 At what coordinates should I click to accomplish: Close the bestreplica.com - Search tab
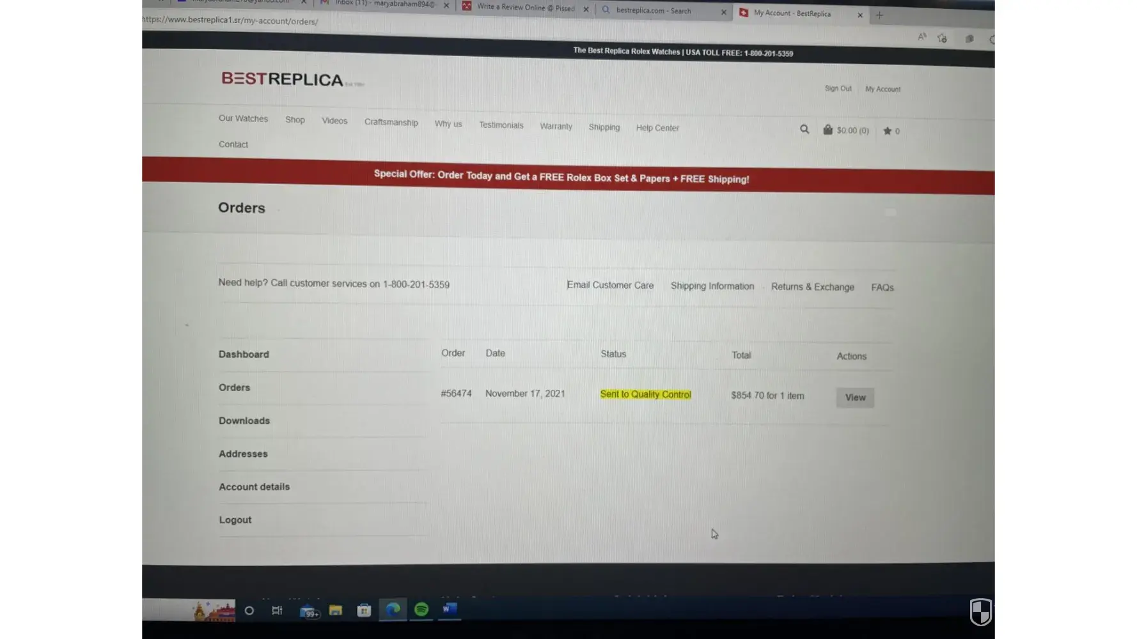point(724,12)
